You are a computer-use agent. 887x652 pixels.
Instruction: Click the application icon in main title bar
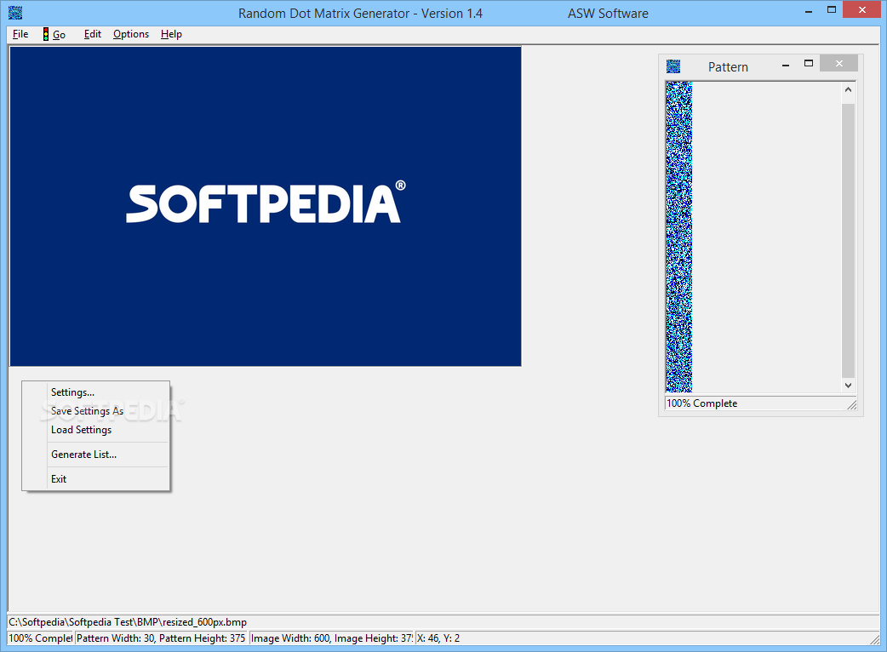[15, 13]
